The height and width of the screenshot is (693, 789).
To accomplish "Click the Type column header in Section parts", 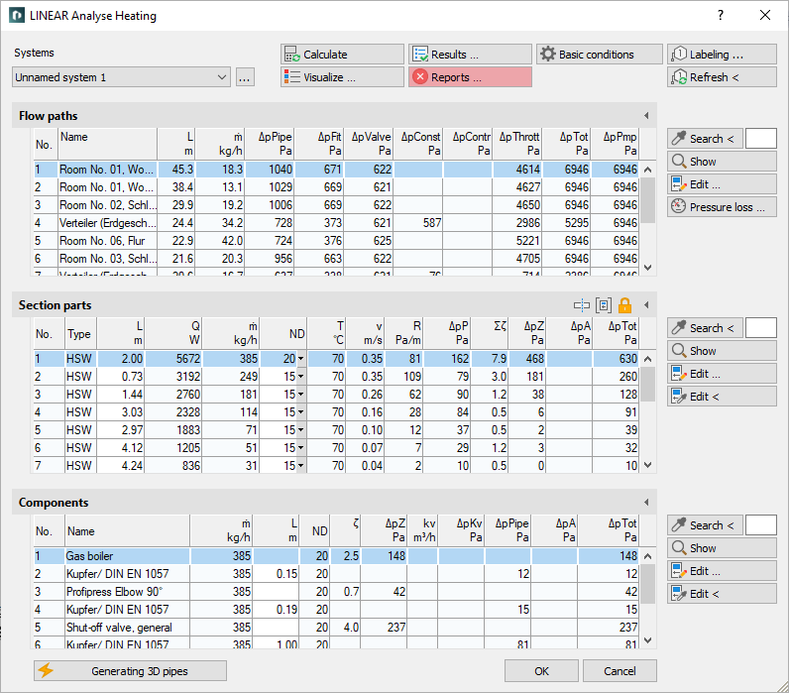I will click(80, 334).
